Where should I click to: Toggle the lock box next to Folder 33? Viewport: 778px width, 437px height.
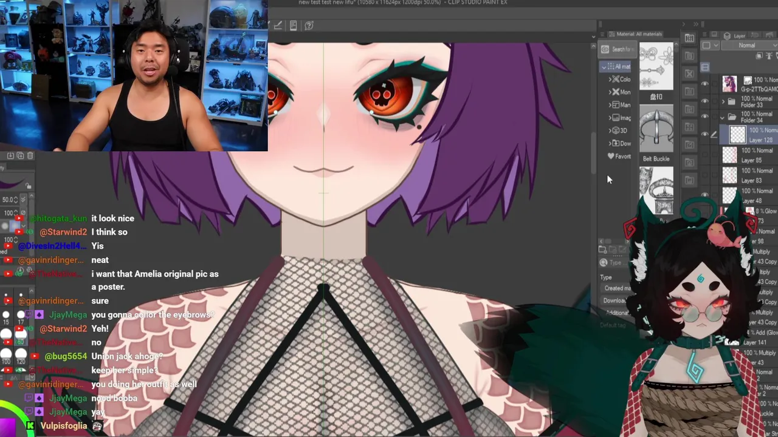click(x=714, y=101)
